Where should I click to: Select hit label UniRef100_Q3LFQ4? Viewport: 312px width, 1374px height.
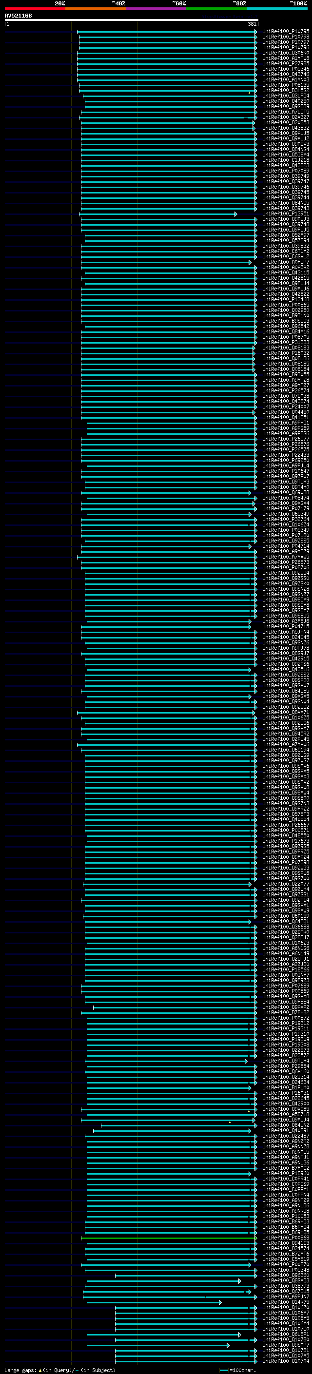click(x=285, y=96)
